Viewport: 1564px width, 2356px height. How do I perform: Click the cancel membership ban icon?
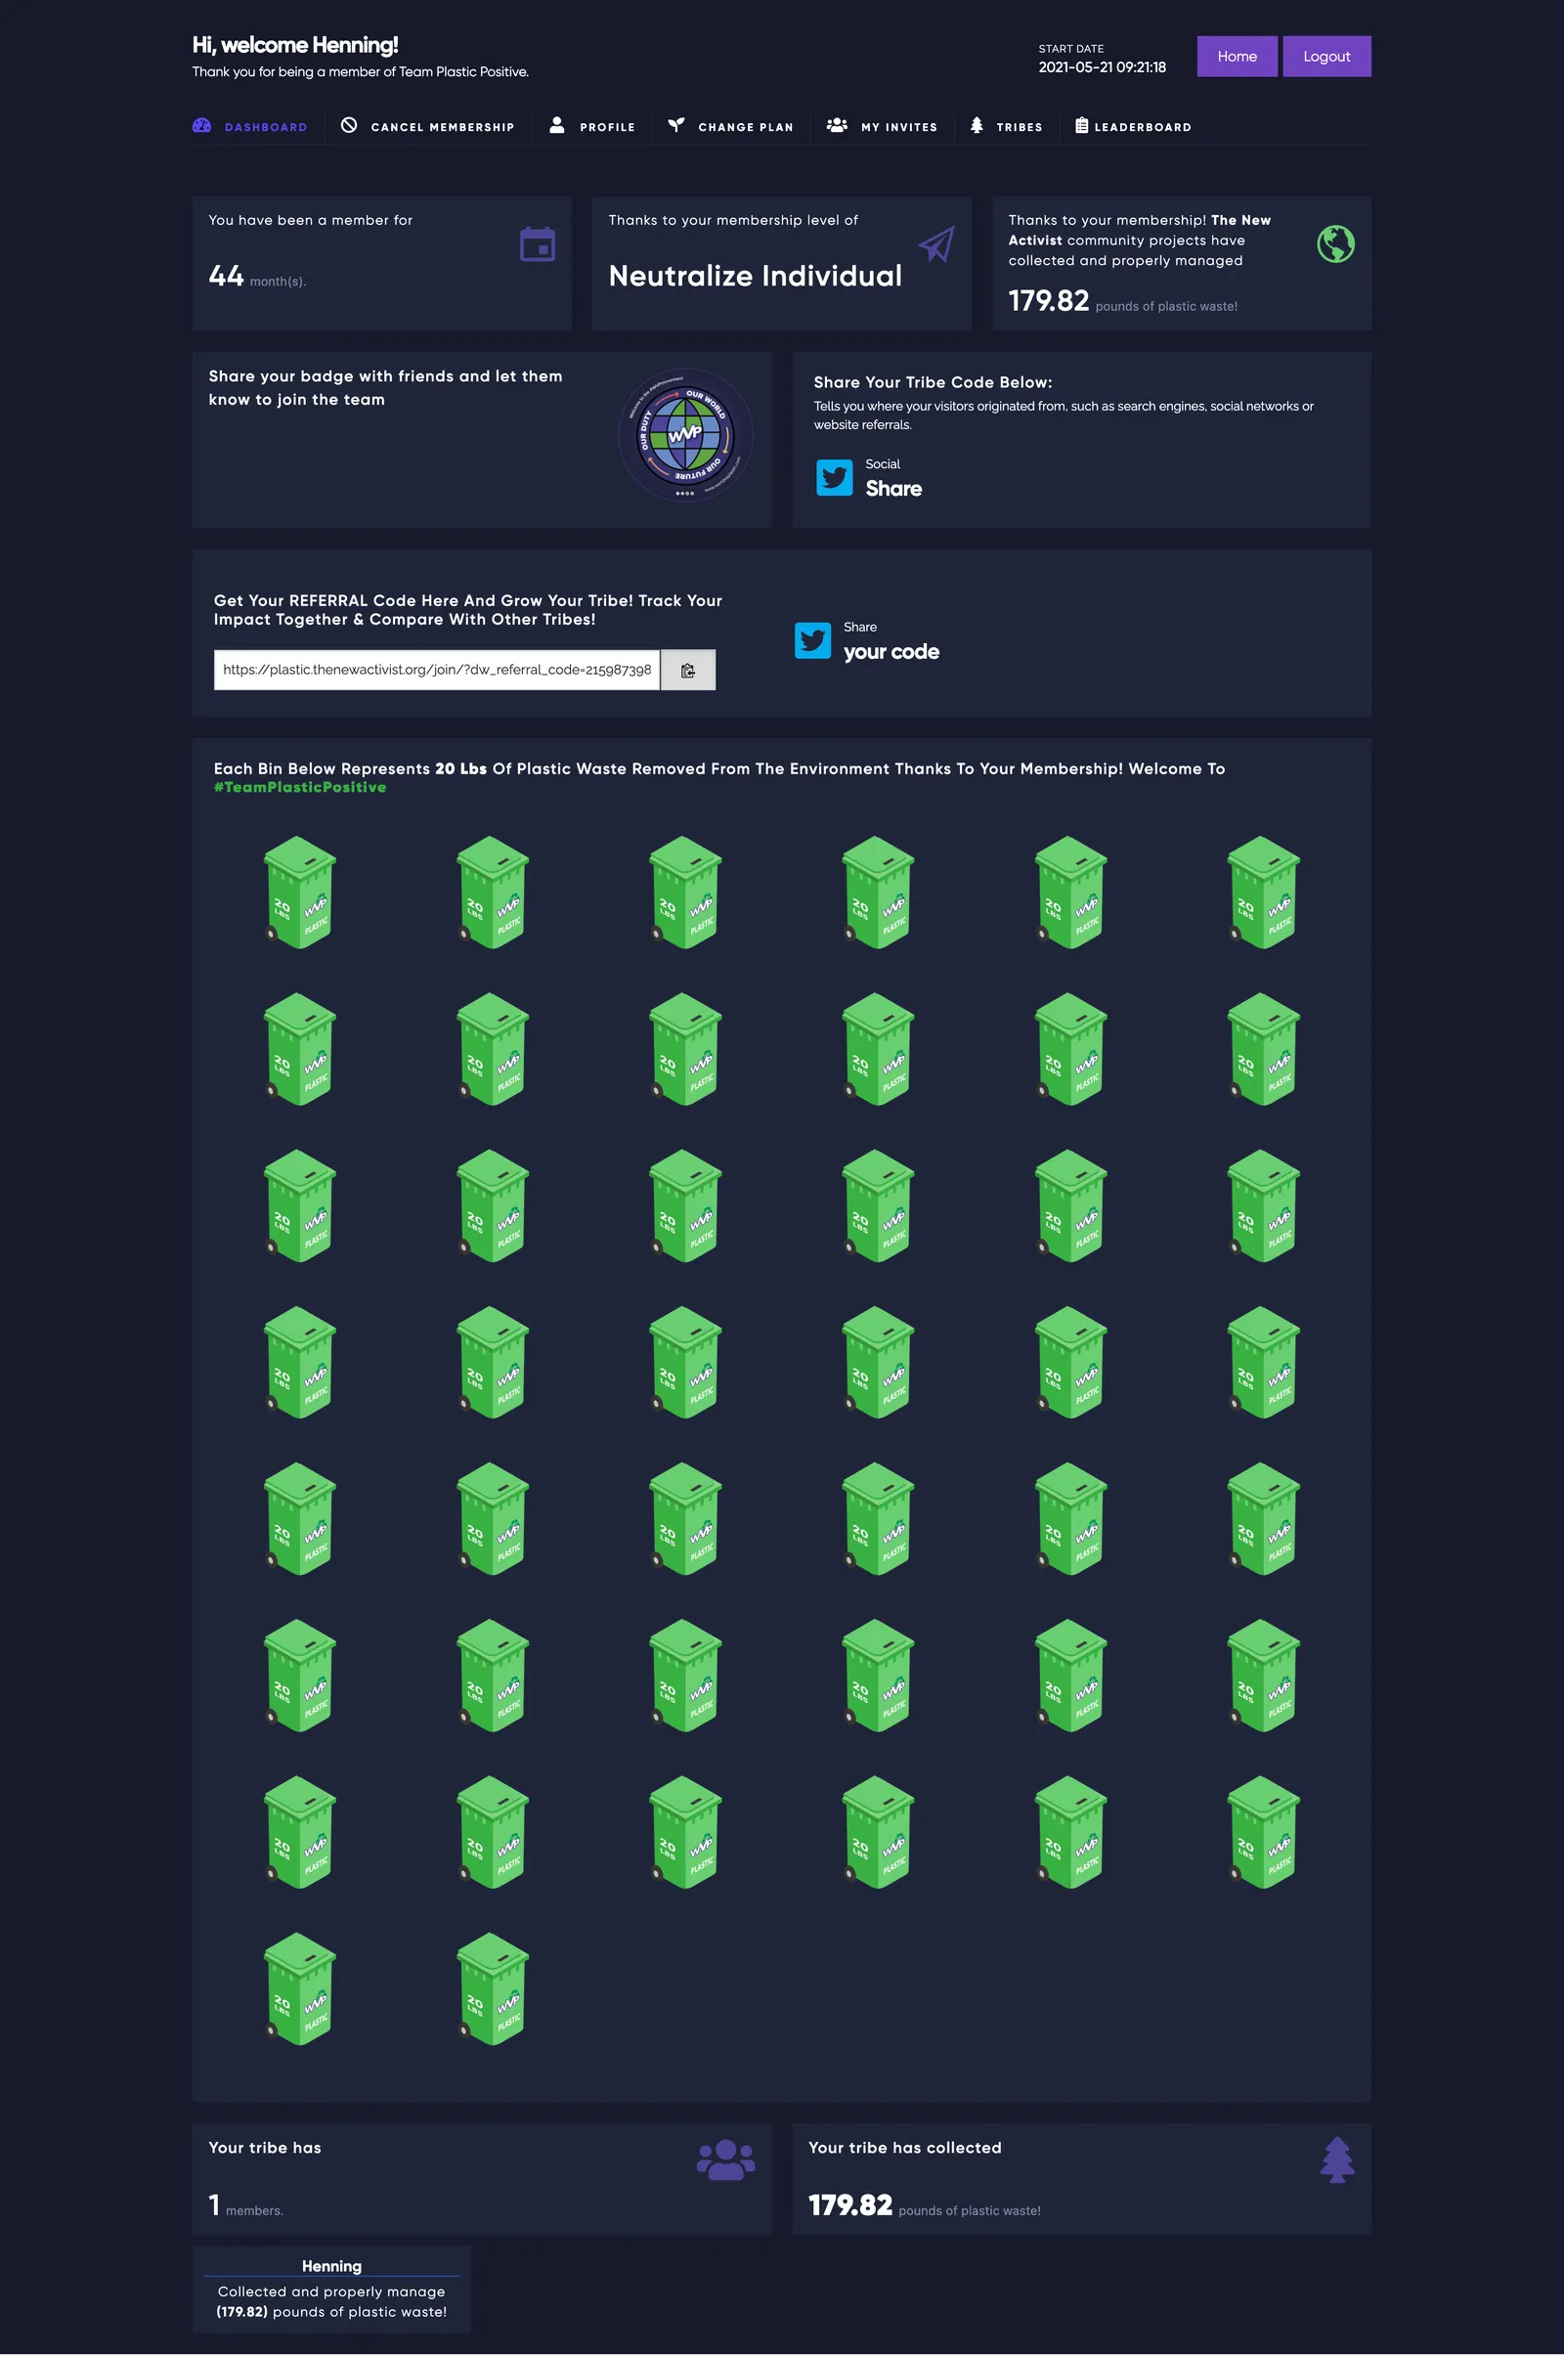click(349, 126)
